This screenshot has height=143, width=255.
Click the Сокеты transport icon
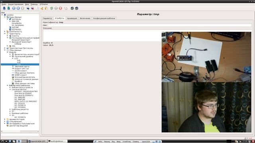tap(10, 36)
